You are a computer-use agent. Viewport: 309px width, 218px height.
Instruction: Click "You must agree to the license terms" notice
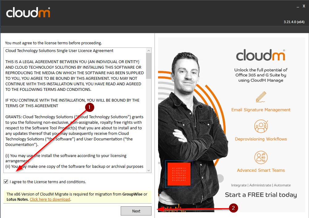tap(53, 43)
